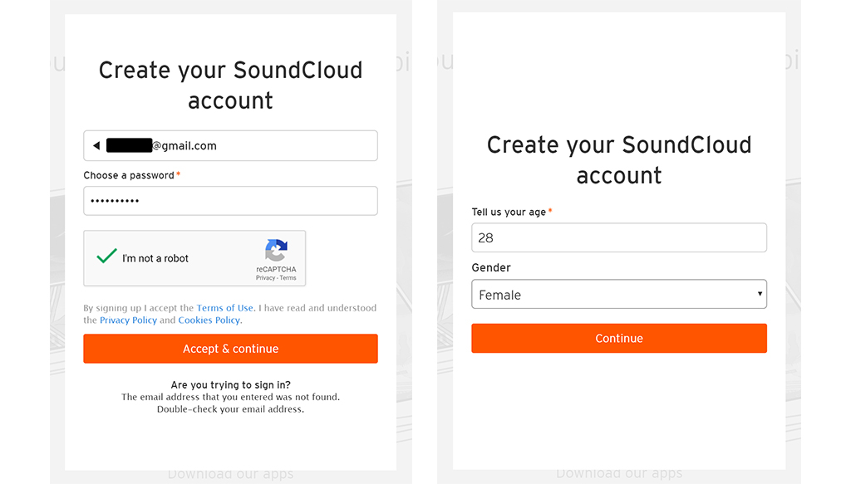
Task: Click the Are you trying to sign in text
Action: (x=231, y=385)
